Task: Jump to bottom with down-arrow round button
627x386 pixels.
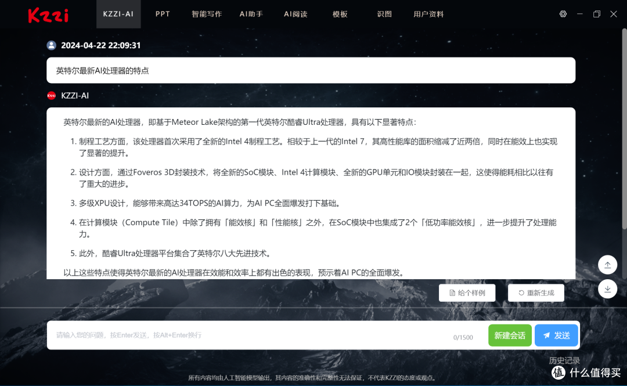Action: point(607,289)
